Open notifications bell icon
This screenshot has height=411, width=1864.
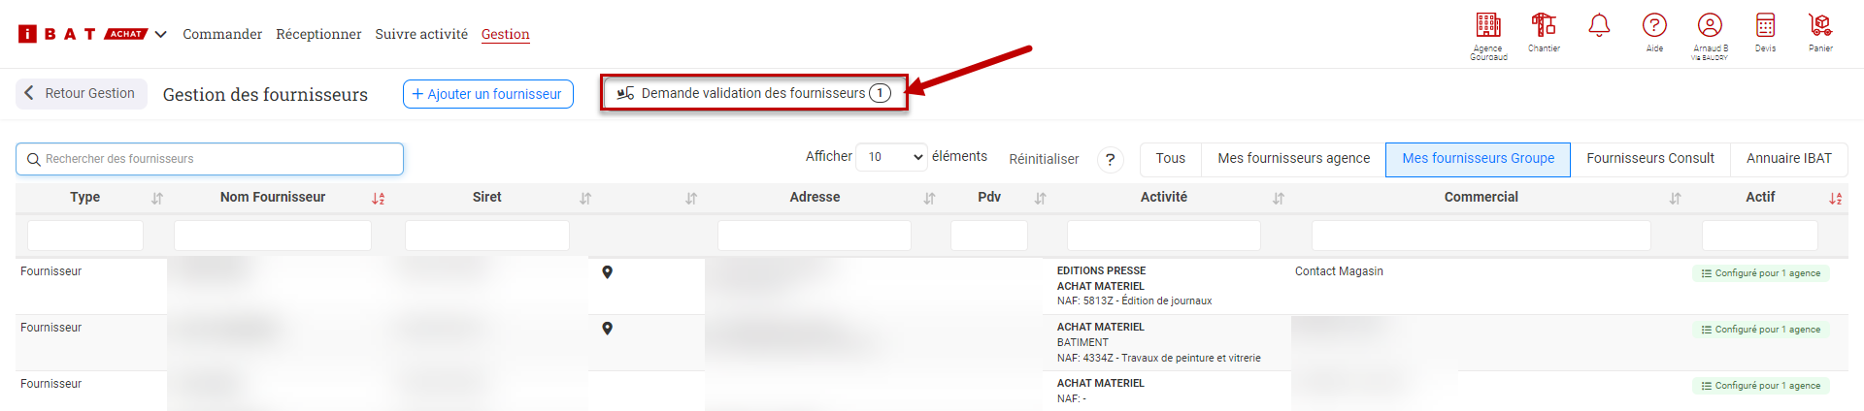(1599, 26)
